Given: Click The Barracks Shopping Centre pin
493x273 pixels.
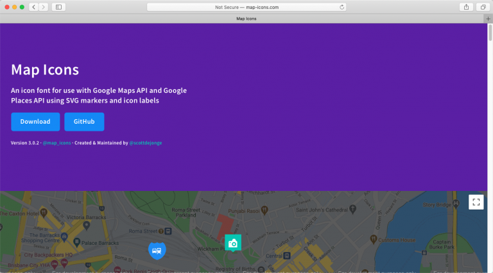Looking at the screenshot, I should [64, 237].
